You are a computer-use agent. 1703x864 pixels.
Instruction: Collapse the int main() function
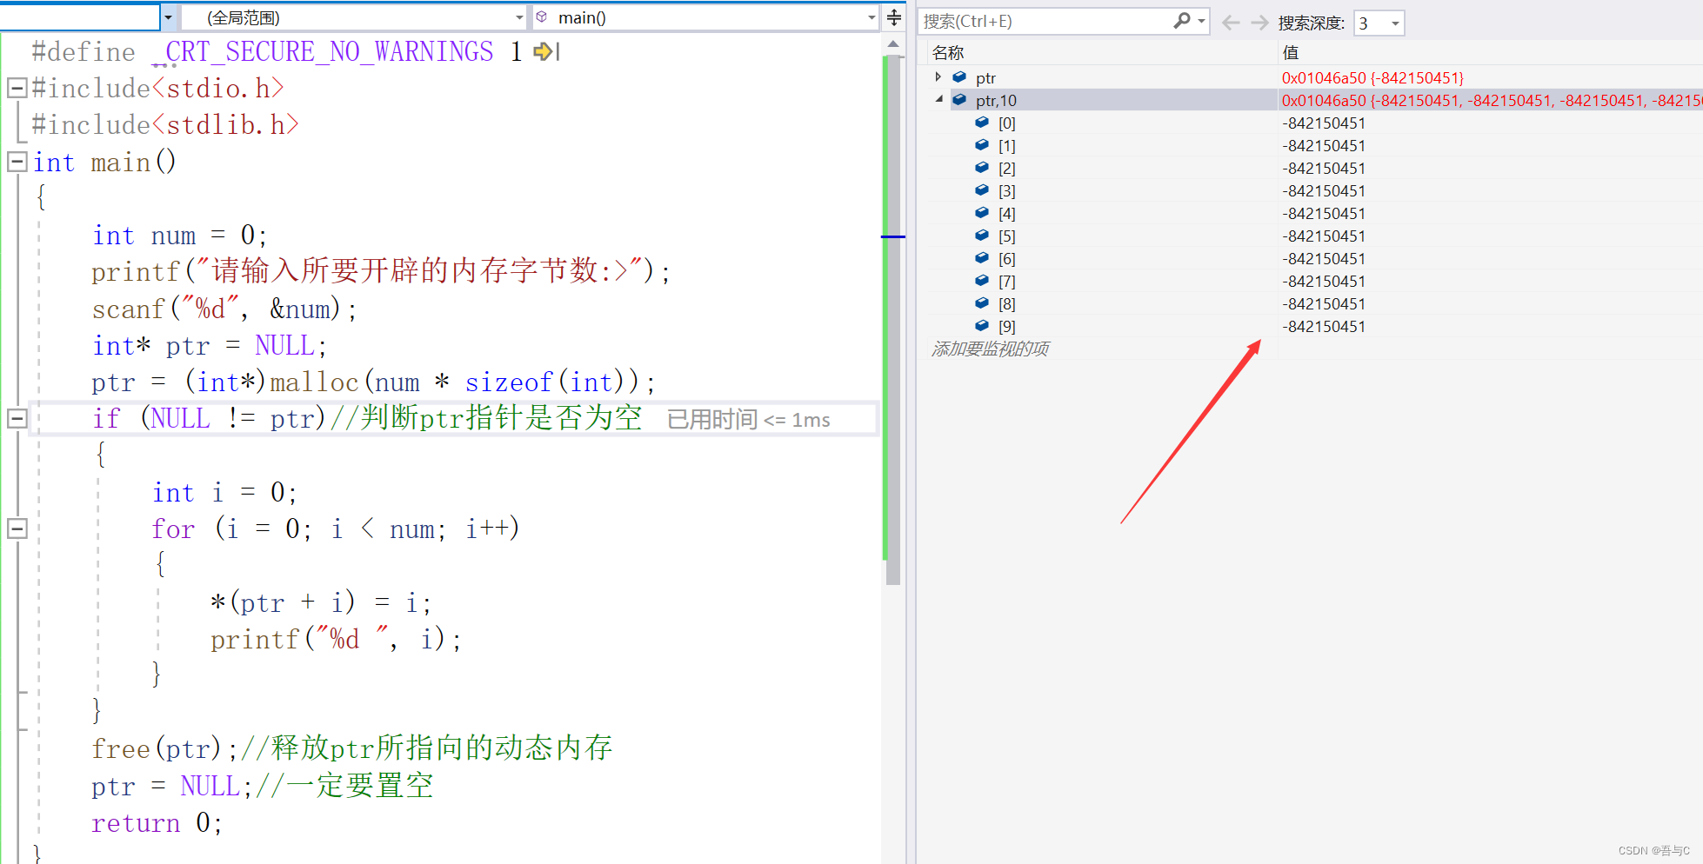tap(17, 162)
